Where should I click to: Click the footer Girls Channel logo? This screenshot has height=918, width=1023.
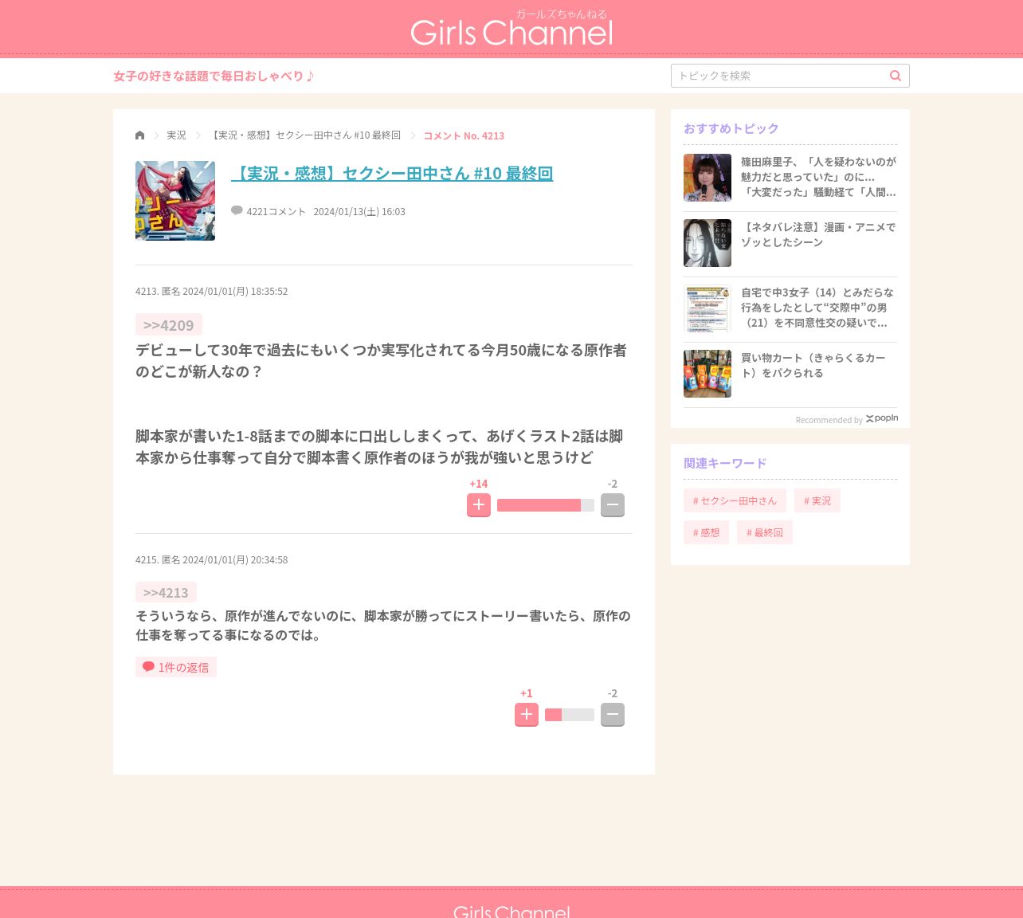click(511, 912)
